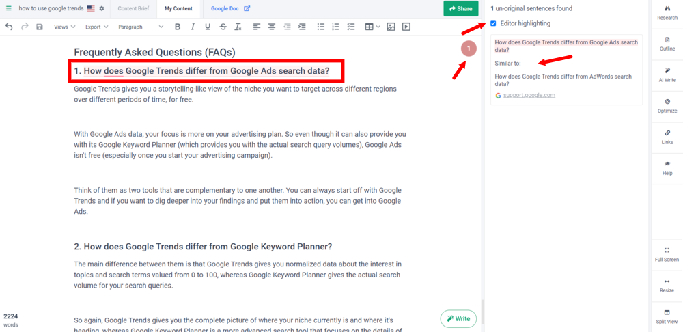Open the Paragraph style dropdown
This screenshot has height=332, width=683.
pyautogui.click(x=140, y=27)
